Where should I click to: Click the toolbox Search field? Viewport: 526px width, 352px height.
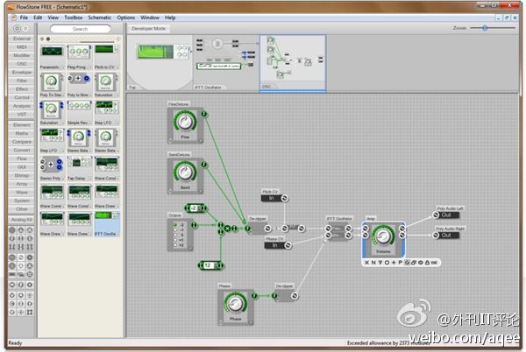click(80, 29)
